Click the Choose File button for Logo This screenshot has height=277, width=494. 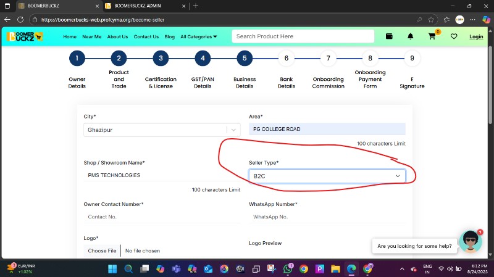pos(102,251)
